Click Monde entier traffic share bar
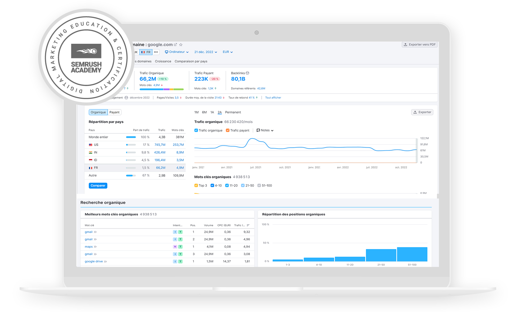Viewport: 519px width, 312px height. click(131, 137)
